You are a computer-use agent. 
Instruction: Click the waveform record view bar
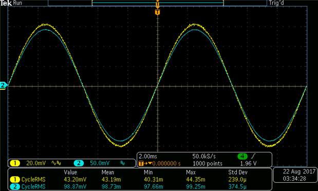click(158, 3)
